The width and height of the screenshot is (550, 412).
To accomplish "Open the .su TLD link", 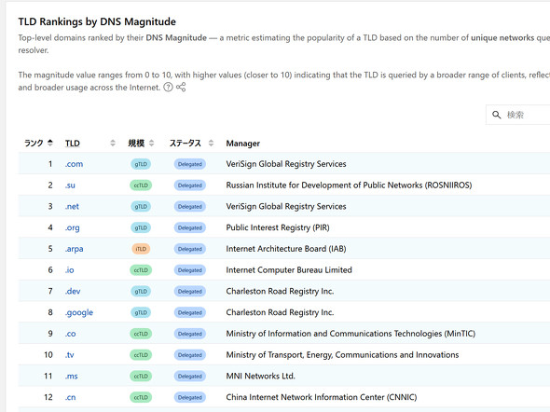I will 70,185.
